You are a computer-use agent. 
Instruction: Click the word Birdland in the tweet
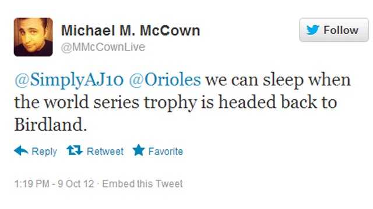point(49,124)
